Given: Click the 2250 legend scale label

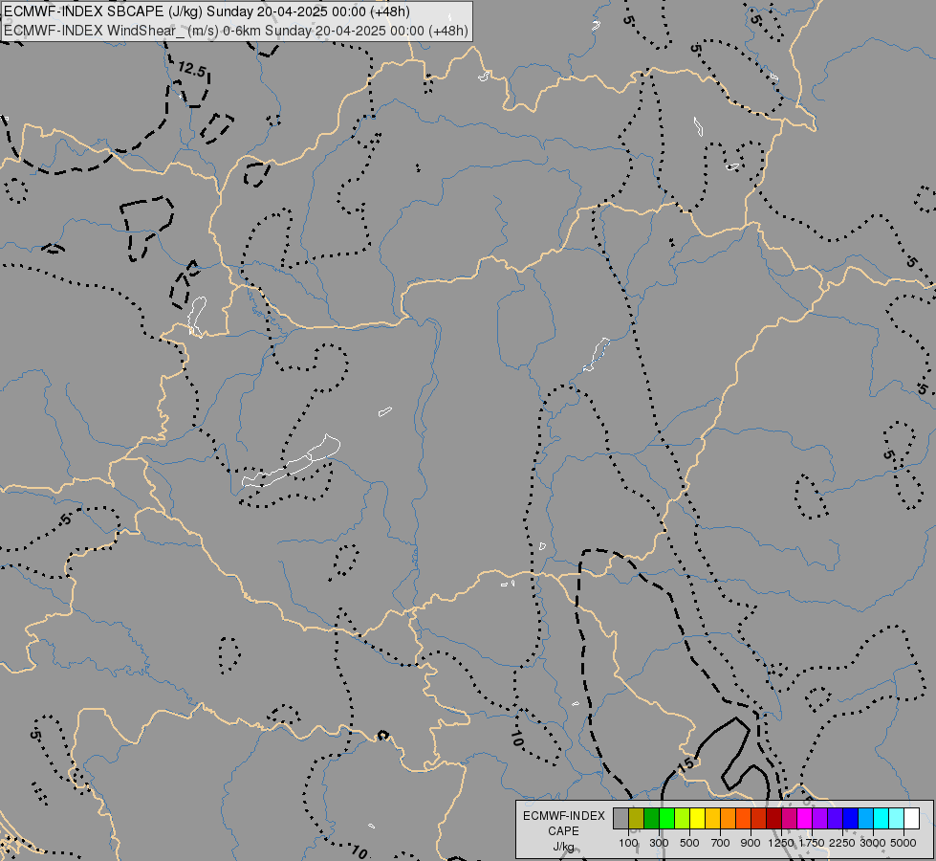Looking at the screenshot, I should pyautogui.click(x=842, y=843).
